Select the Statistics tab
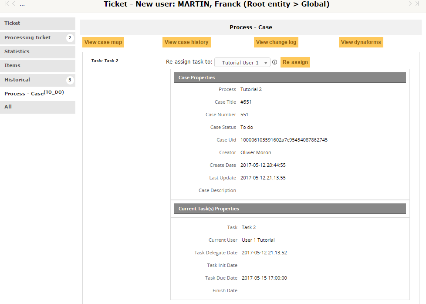The width and height of the screenshot is (426, 304). [x=37, y=51]
